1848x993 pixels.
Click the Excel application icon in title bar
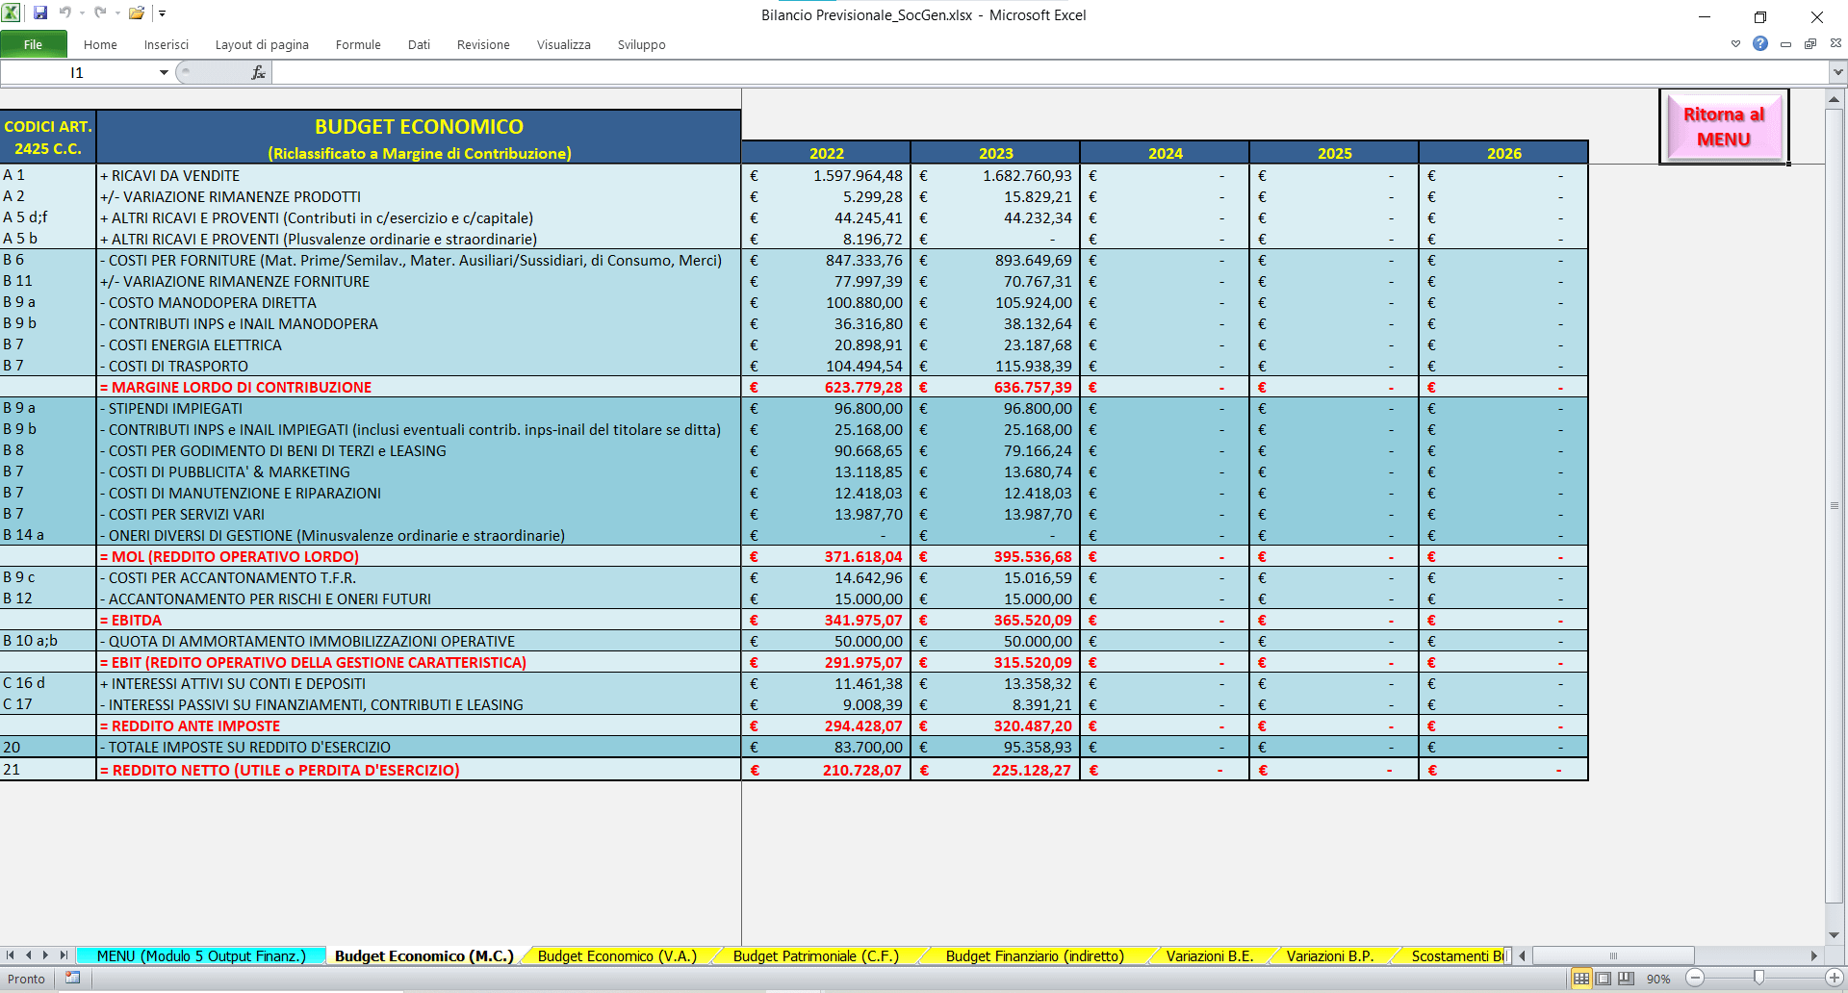(x=12, y=13)
